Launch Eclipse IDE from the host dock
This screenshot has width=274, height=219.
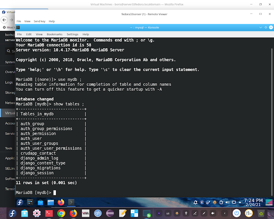(110, 213)
